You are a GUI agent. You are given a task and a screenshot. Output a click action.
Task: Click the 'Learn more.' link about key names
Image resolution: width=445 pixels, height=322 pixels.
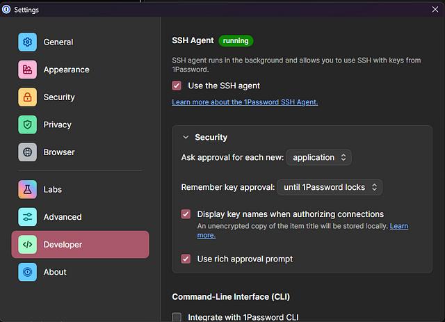(398, 227)
